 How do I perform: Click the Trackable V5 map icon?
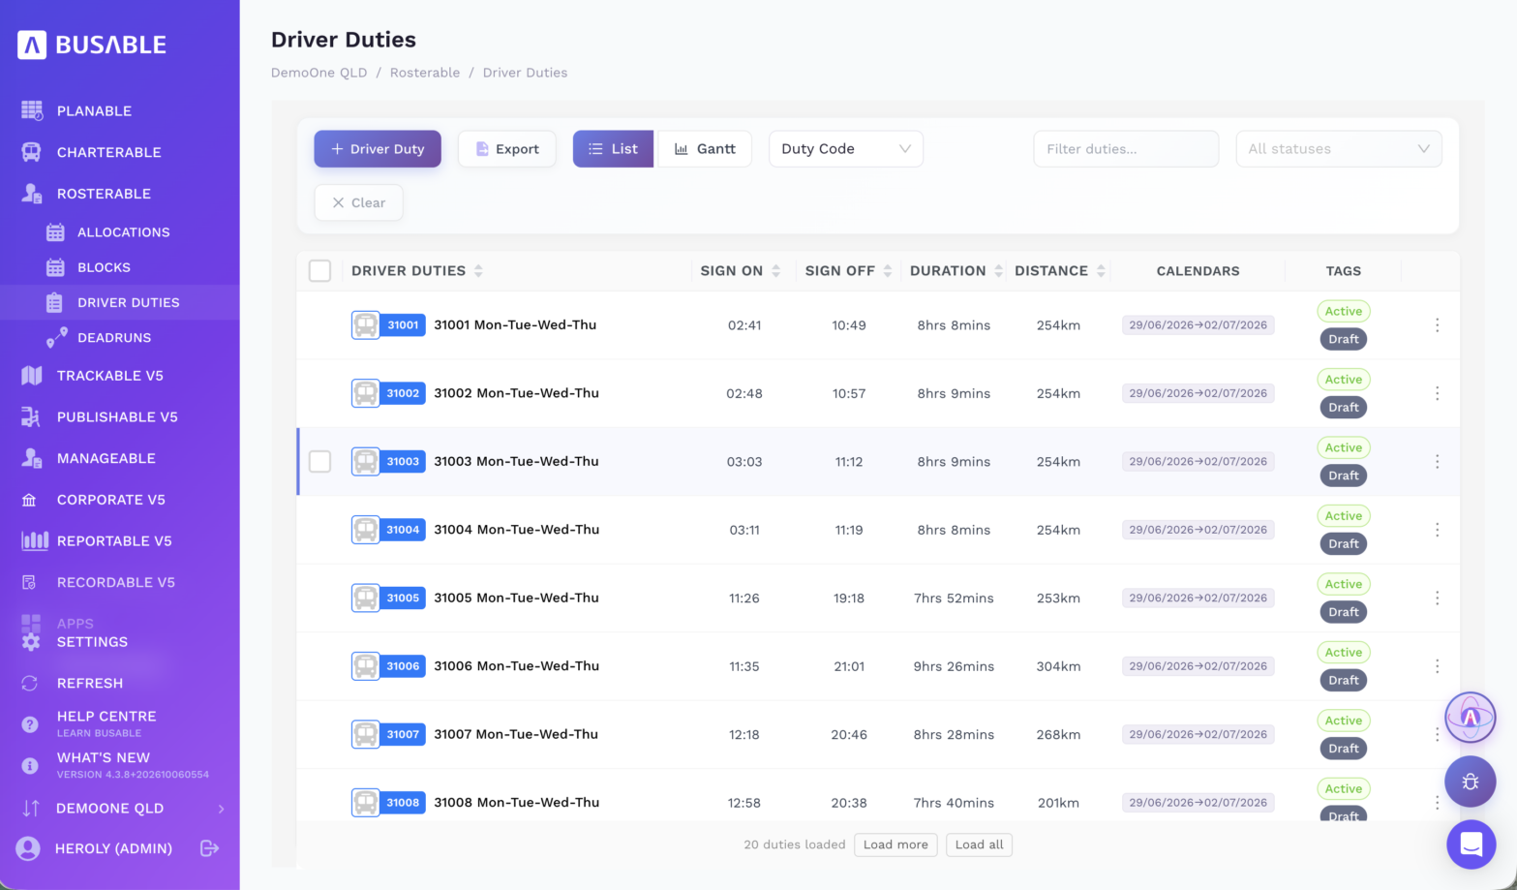(32, 376)
